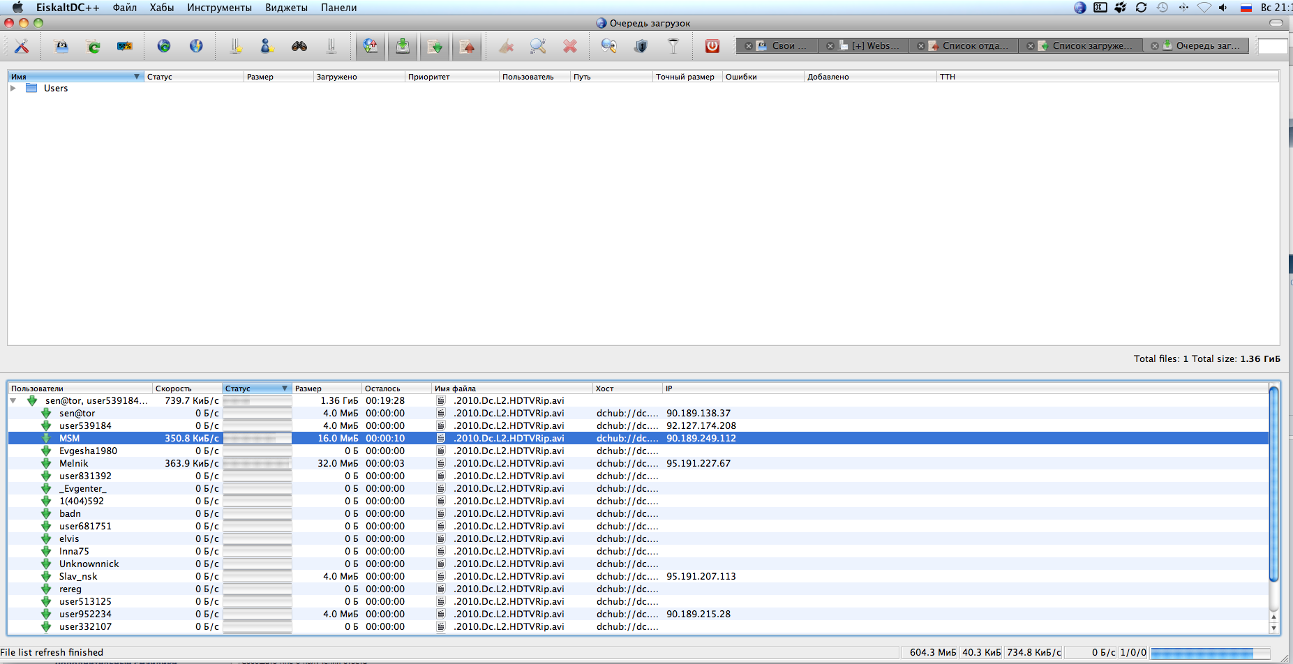The image size is (1293, 664).
Task: Click the transfers list vertical scrollbar
Action: tap(1273, 488)
